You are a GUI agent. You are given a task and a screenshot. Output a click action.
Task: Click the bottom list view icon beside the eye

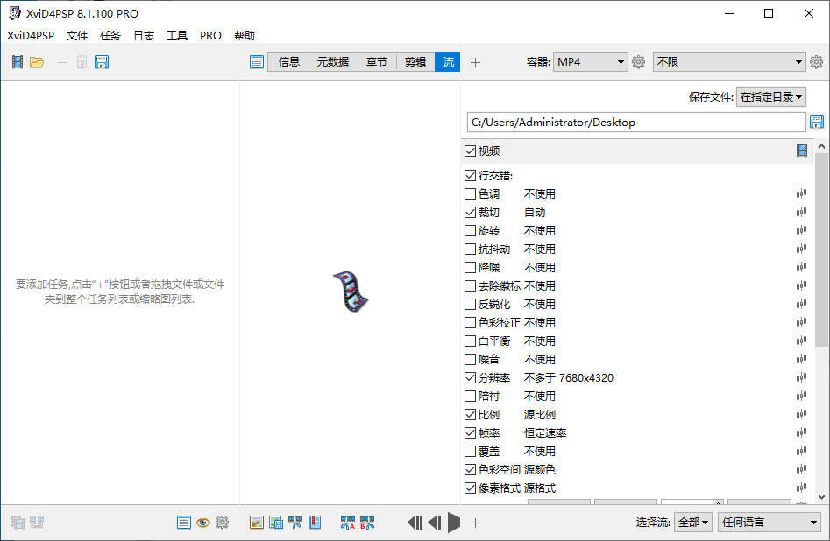click(184, 523)
